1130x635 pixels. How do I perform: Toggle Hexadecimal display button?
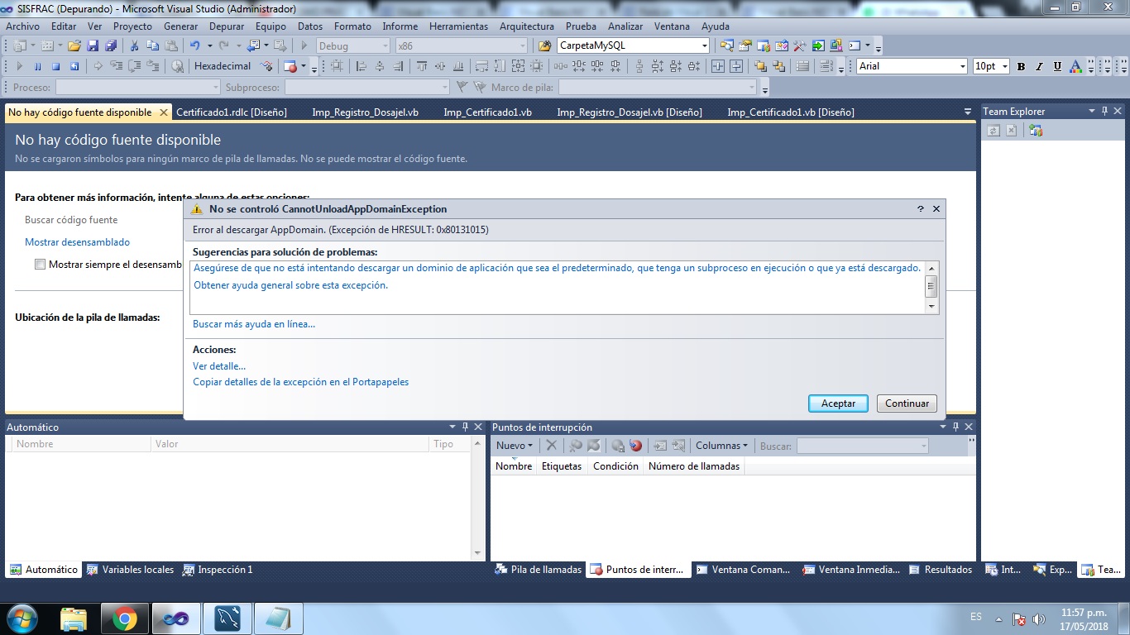click(x=223, y=66)
